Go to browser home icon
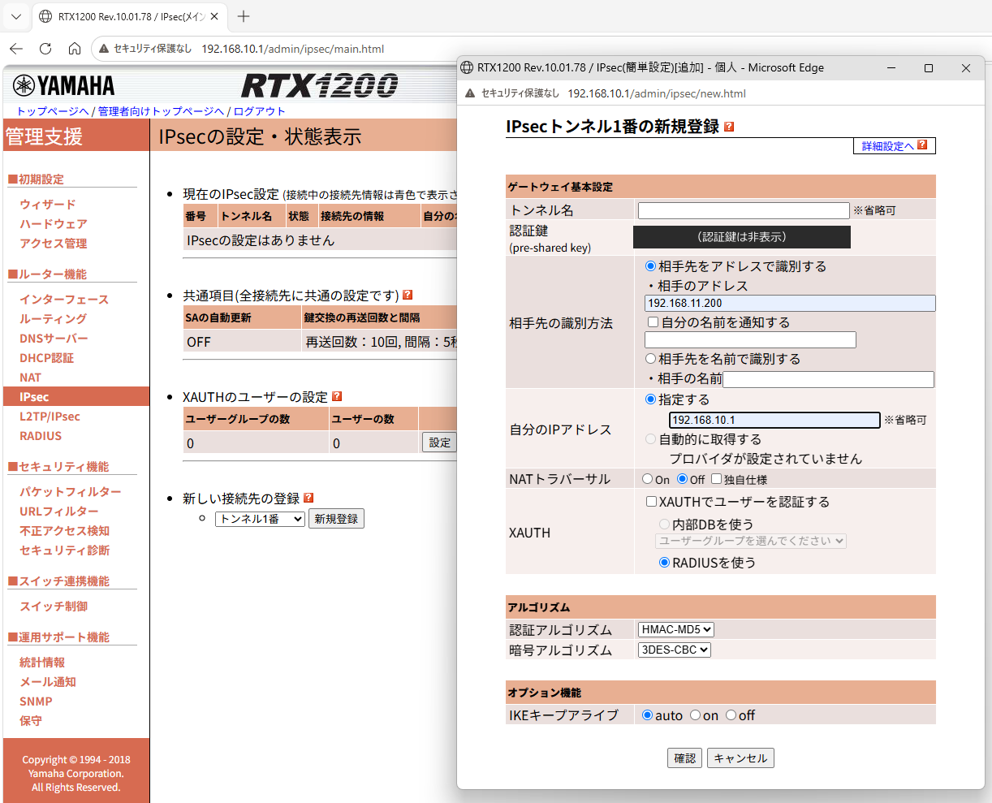The image size is (992, 803). click(x=75, y=49)
